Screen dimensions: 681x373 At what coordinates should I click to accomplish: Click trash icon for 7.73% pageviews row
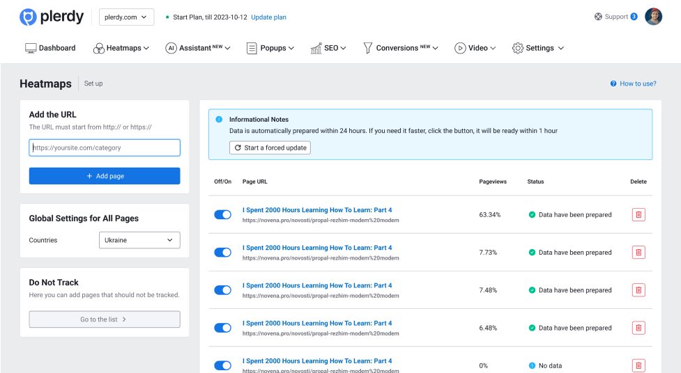(x=638, y=252)
